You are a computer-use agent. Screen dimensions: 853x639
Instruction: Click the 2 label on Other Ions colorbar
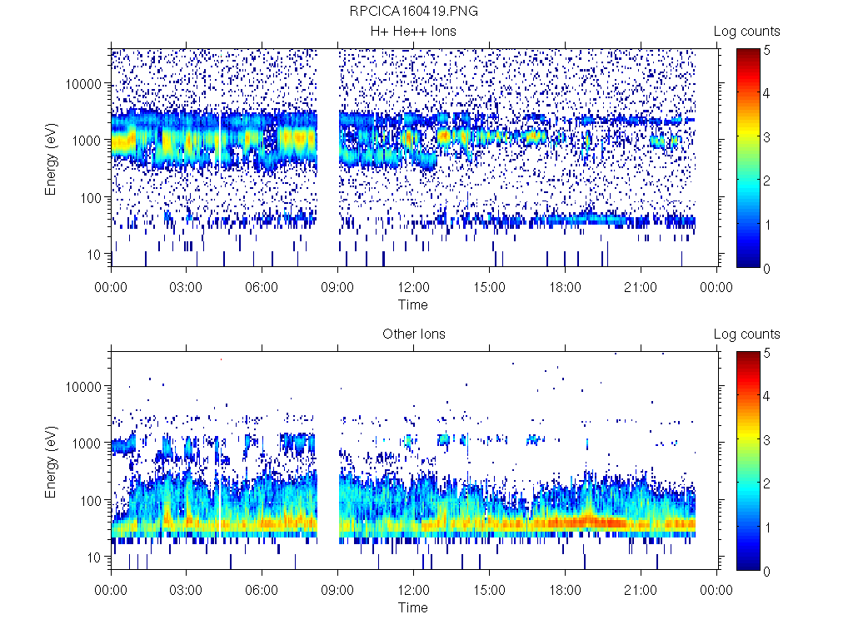(766, 483)
